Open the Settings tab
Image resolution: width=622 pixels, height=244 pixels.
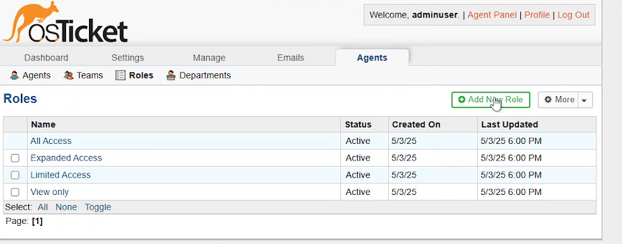click(128, 58)
